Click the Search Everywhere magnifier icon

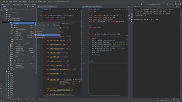176,4
